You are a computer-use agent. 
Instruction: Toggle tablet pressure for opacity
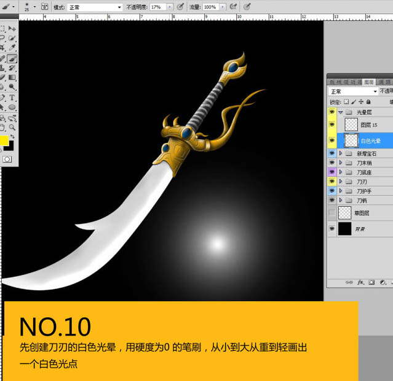pos(180,7)
